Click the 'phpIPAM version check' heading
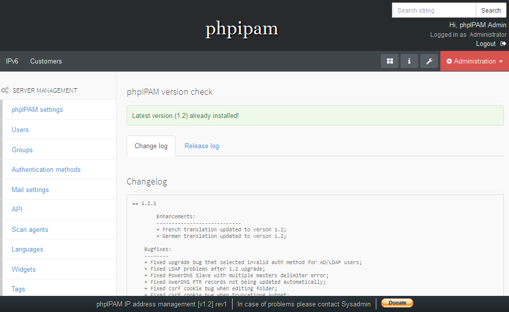The image size is (509, 312). click(x=169, y=92)
